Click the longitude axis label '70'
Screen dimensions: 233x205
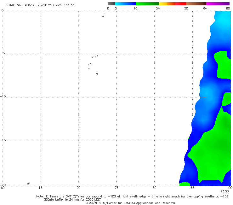tap(78, 188)
